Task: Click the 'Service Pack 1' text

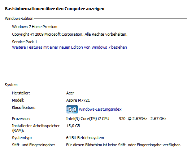Action: pos(25,42)
